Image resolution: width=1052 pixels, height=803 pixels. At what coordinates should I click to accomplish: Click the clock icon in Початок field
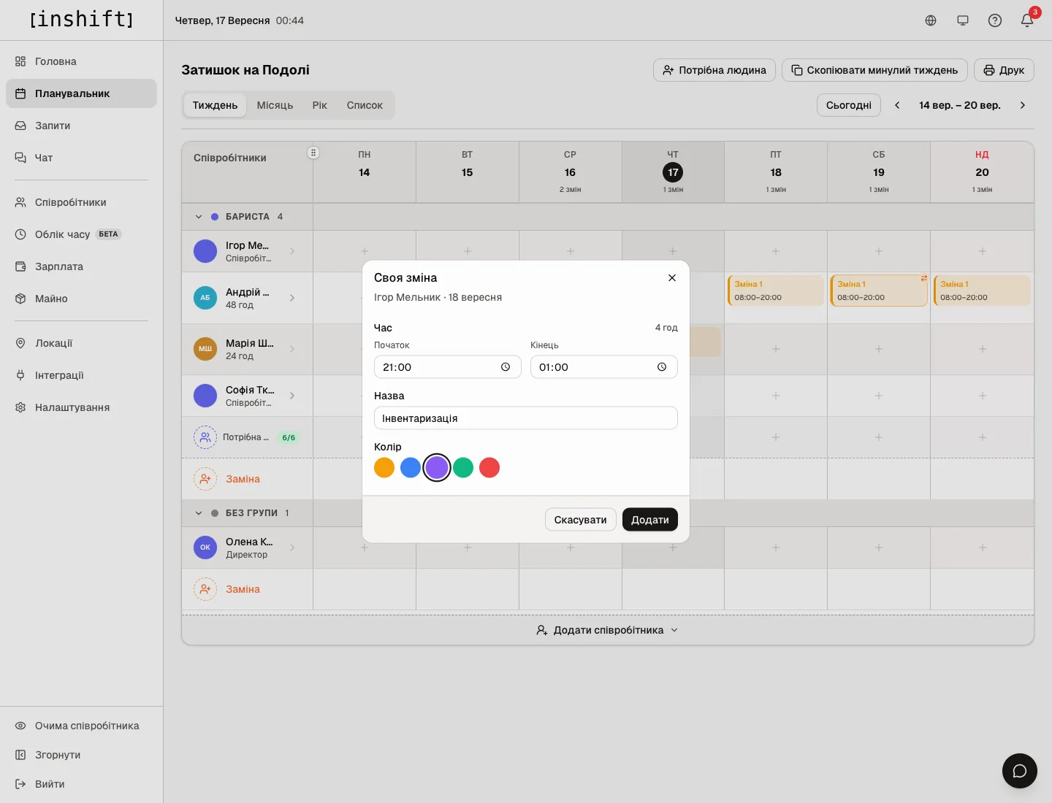tap(506, 367)
